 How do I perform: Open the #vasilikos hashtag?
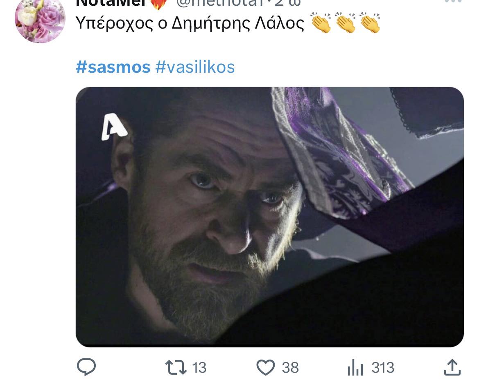[x=195, y=67]
